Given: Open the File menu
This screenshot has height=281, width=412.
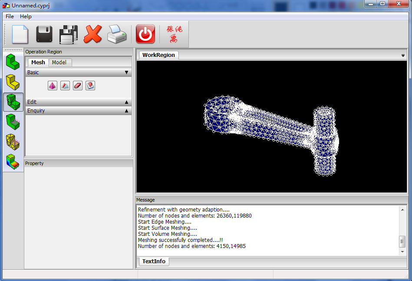Looking at the screenshot, I should click(10, 17).
